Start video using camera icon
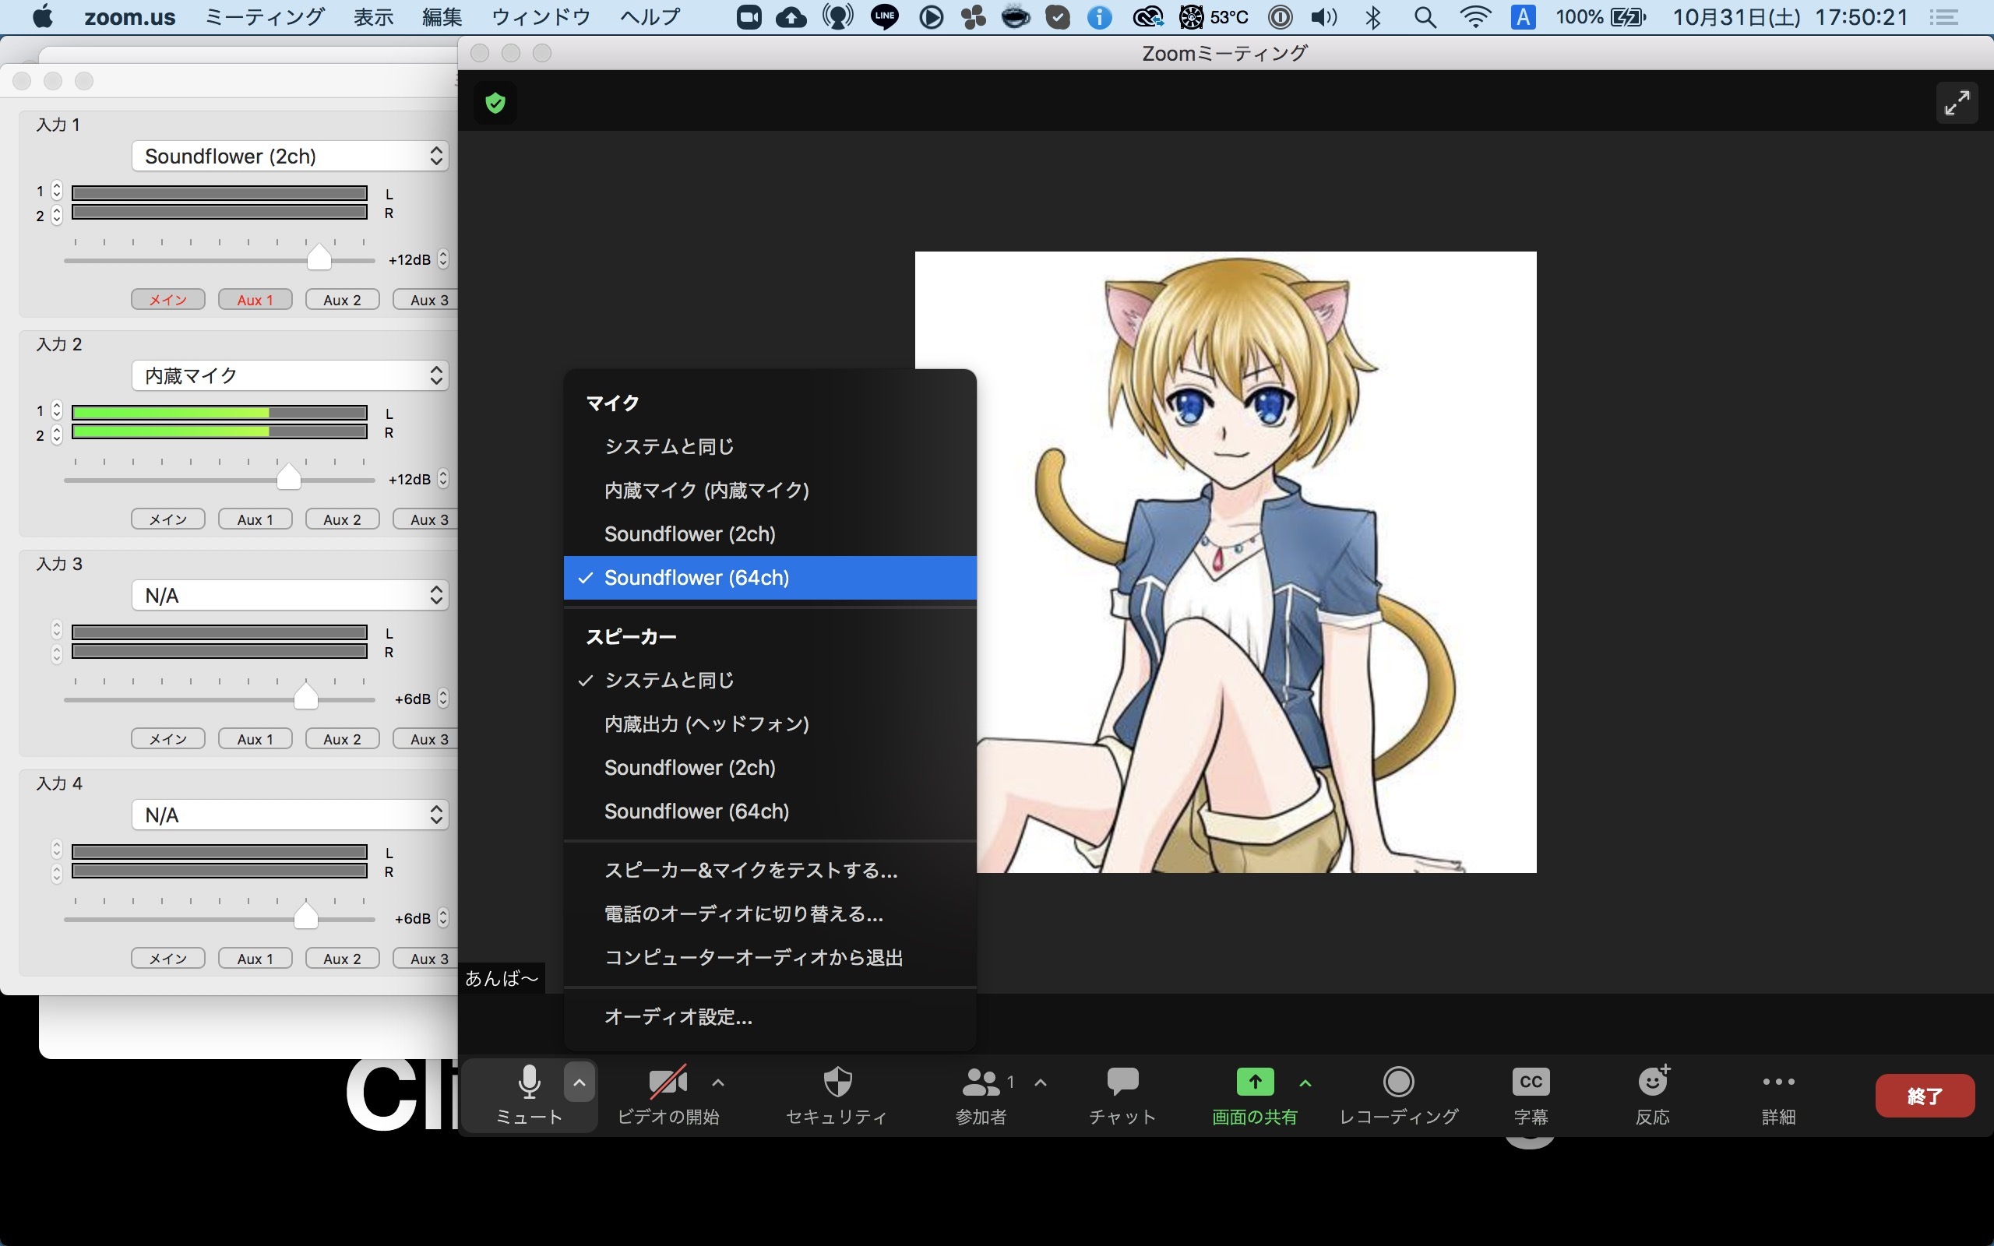1994x1246 pixels. pyautogui.click(x=668, y=1082)
